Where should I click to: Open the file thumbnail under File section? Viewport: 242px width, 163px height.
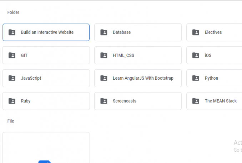pyautogui.click(x=46, y=148)
